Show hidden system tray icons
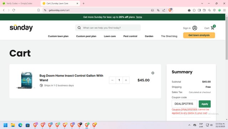Screen dimensions: 228x129 [x=189, y=125]
